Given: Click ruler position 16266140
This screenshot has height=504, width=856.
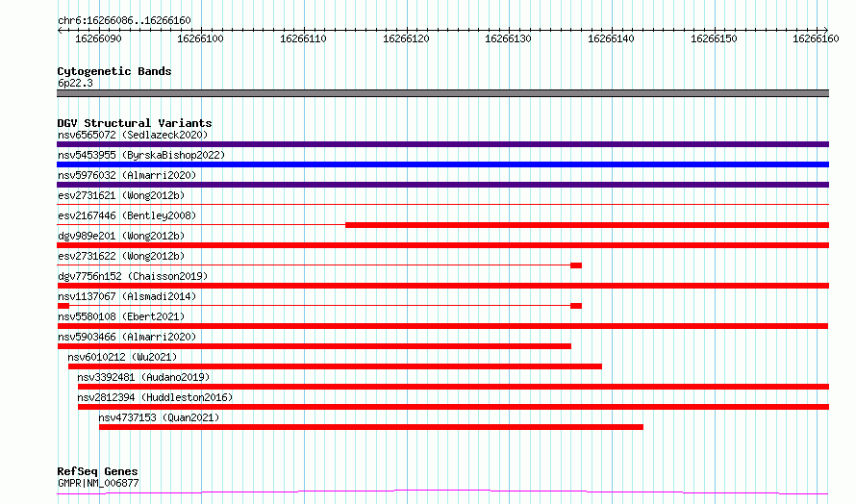Looking at the screenshot, I should [x=611, y=38].
